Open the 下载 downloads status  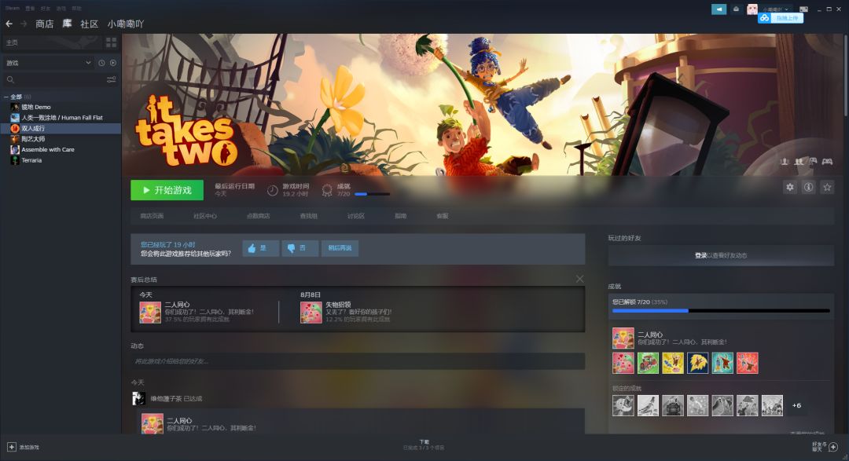point(424,445)
